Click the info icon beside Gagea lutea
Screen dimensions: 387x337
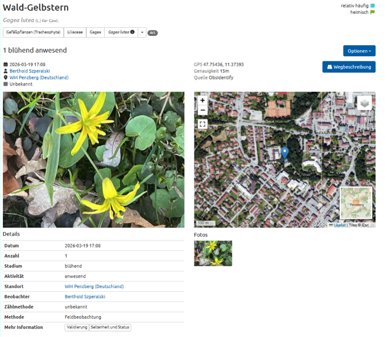point(133,32)
